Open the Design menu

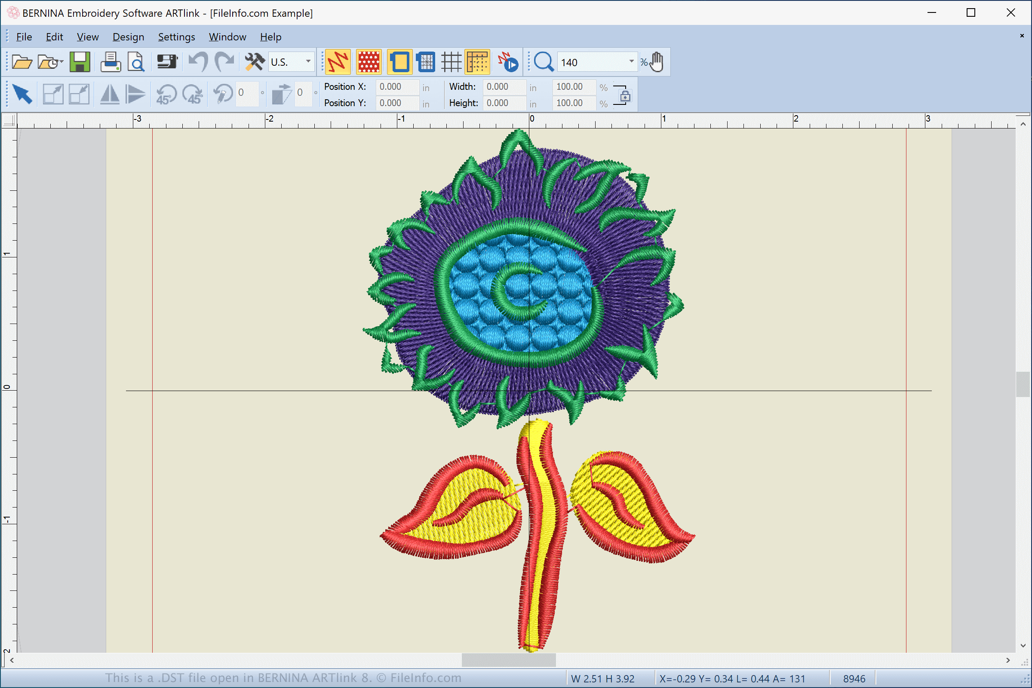click(x=128, y=37)
